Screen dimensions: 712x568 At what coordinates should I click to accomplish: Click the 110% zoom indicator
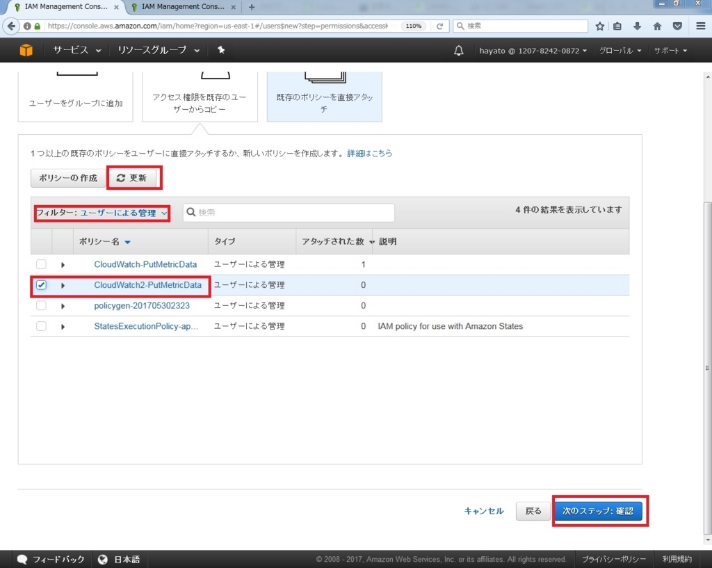coord(413,26)
